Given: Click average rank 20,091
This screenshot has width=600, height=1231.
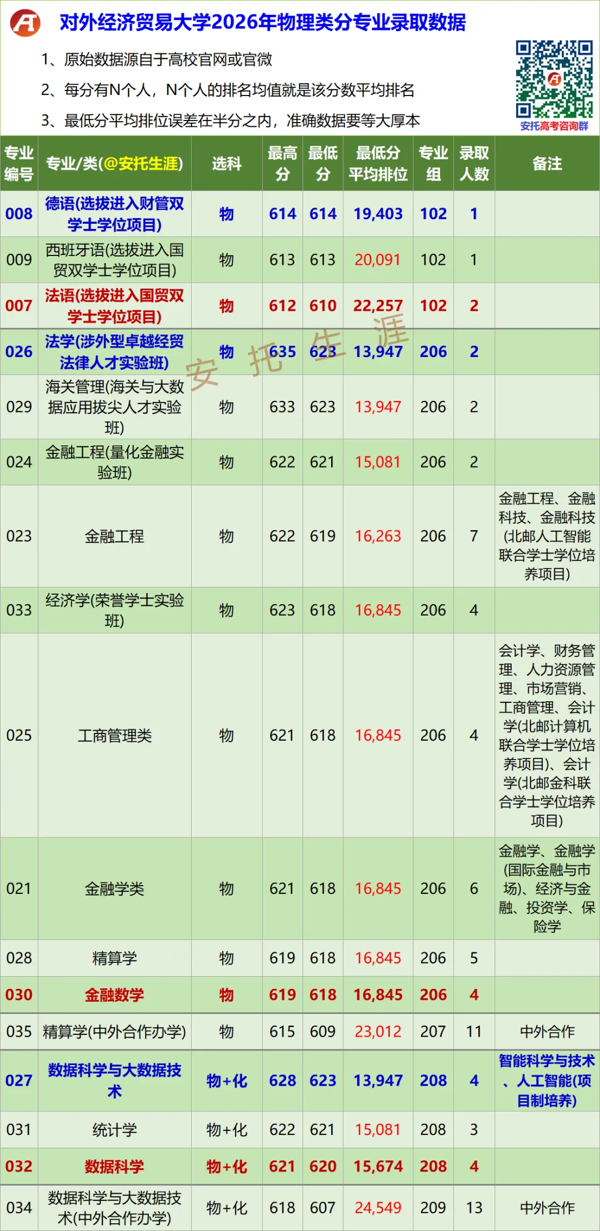Looking at the screenshot, I should click(378, 260).
